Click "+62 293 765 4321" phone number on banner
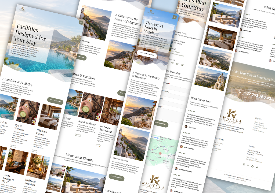Image resolution: width=275 pixels, height=193 pixels. click(259, 96)
